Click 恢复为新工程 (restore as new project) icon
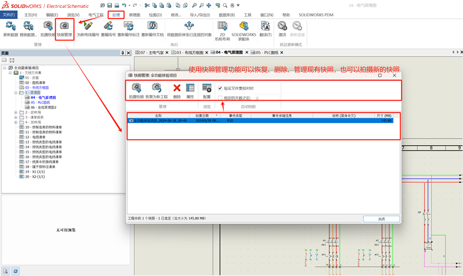This screenshot has width=463, height=276. tap(156, 91)
